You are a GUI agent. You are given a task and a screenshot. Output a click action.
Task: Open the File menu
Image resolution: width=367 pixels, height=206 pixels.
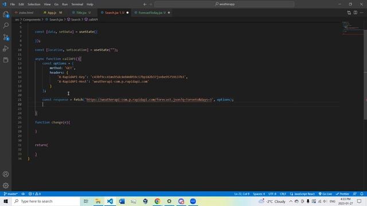click(x=13, y=4)
